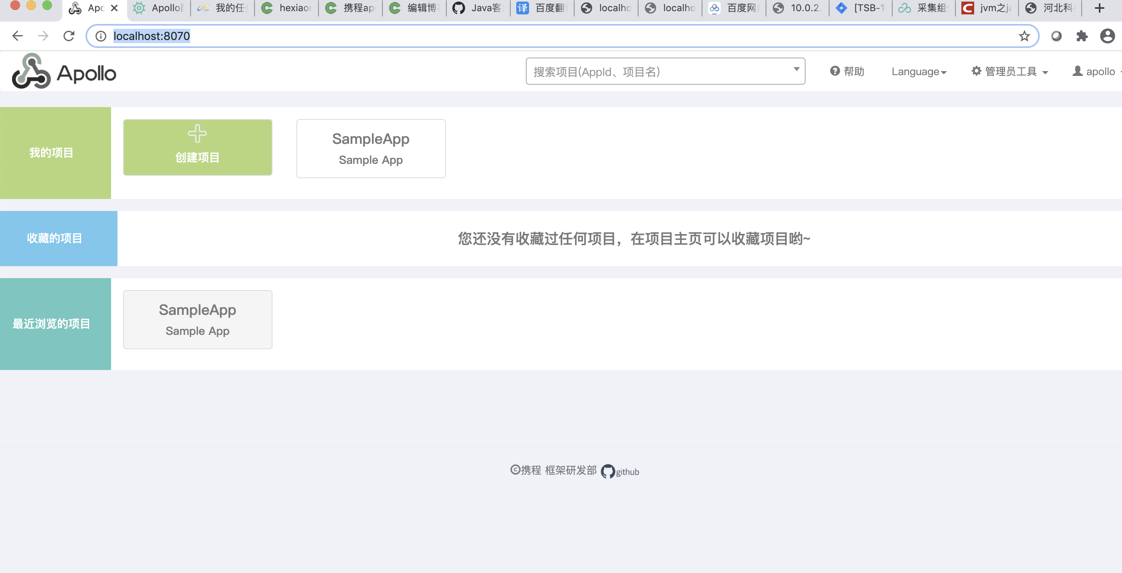Click the site info icon in the address bar
The width and height of the screenshot is (1122, 573).
(x=101, y=36)
